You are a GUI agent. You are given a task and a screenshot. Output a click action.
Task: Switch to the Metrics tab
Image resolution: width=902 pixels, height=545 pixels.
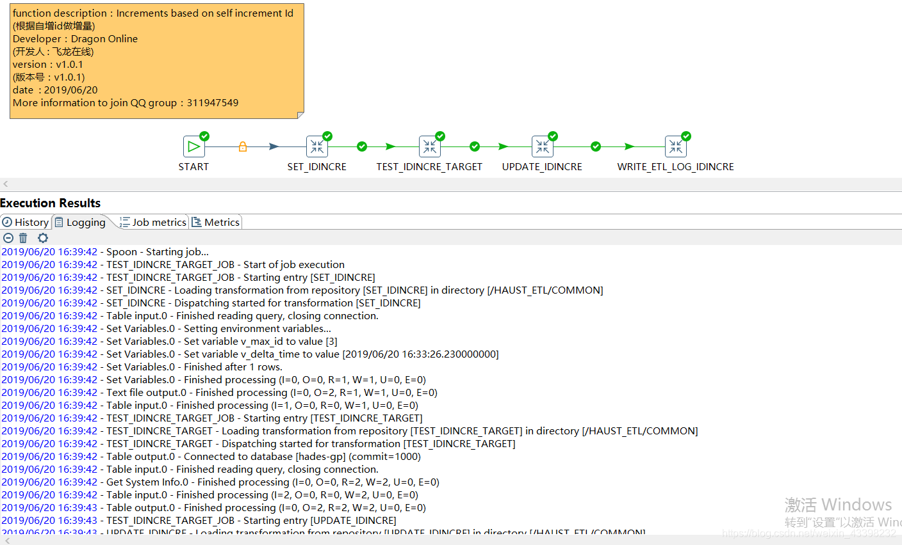216,222
